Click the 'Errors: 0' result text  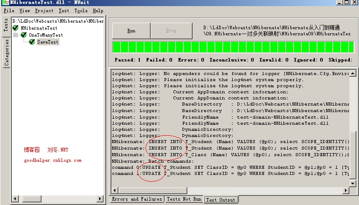pos(191,60)
